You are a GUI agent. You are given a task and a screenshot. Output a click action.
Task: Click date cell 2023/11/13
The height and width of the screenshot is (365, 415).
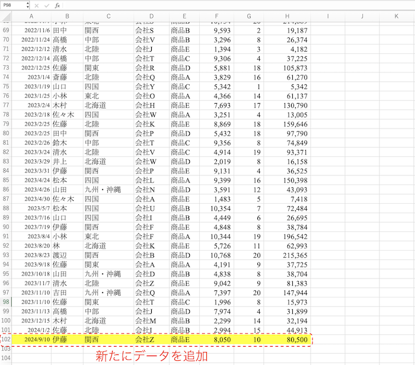tap(31, 311)
